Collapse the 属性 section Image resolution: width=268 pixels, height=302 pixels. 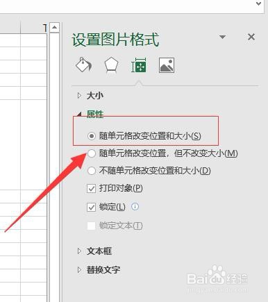click(x=79, y=114)
